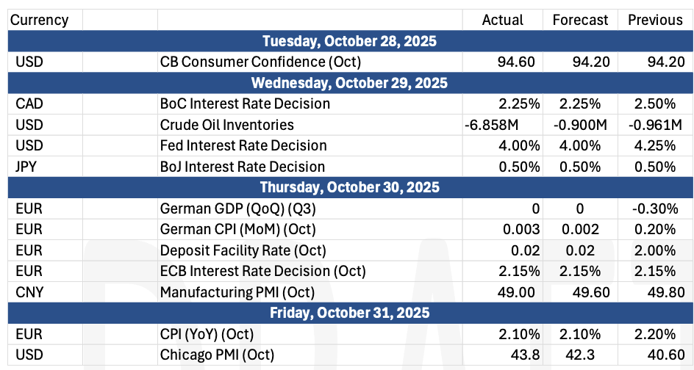Select the Friday, October 31, 2025 date row
The image size is (694, 370).
tap(349, 313)
